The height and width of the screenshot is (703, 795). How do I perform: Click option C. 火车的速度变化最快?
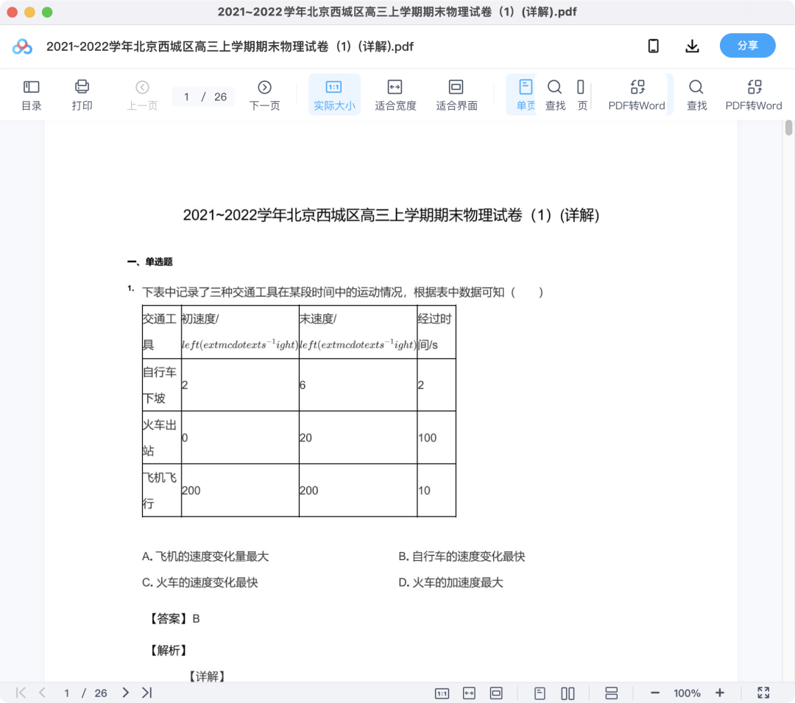point(199,582)
